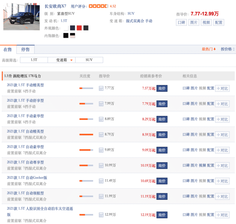This screenshot has width=236, height=224.
Task: Click 询价 for 自动精英型 row
Action: (162, 135)
